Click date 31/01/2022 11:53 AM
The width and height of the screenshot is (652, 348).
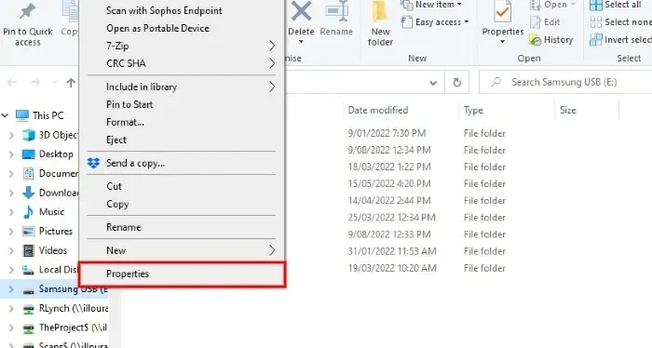(x=392, y=251)
